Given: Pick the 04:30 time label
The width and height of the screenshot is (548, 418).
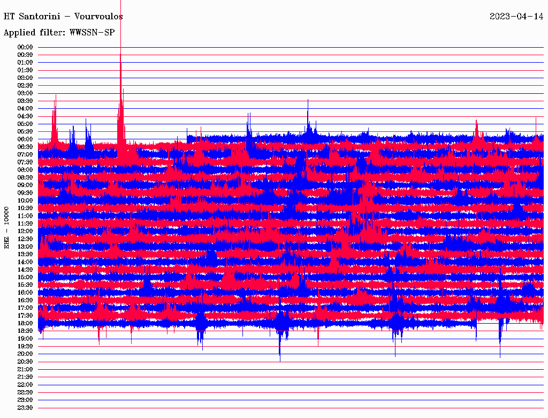Looking at the screenshot, I should click(25, 116).
